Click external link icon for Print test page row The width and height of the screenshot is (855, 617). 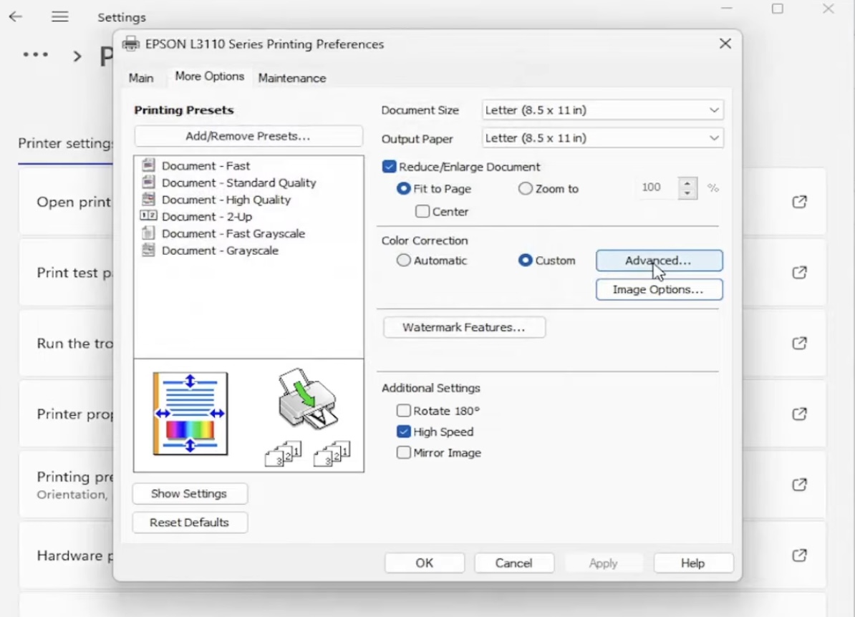tap(799, 272)
